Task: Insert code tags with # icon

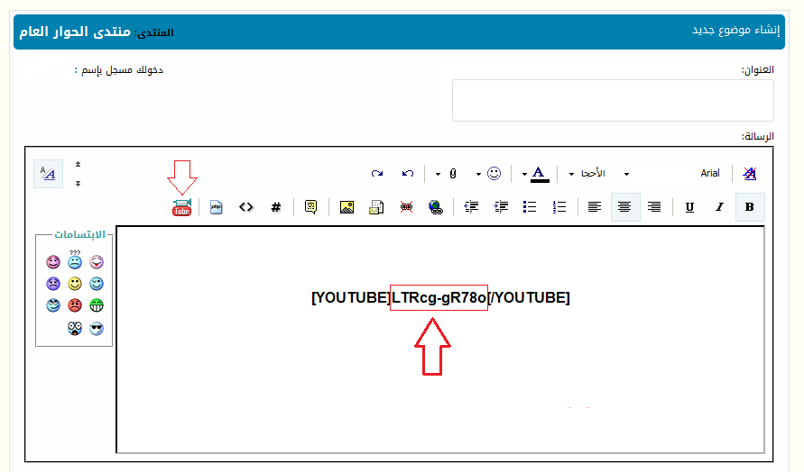Action: pos(276,207)
